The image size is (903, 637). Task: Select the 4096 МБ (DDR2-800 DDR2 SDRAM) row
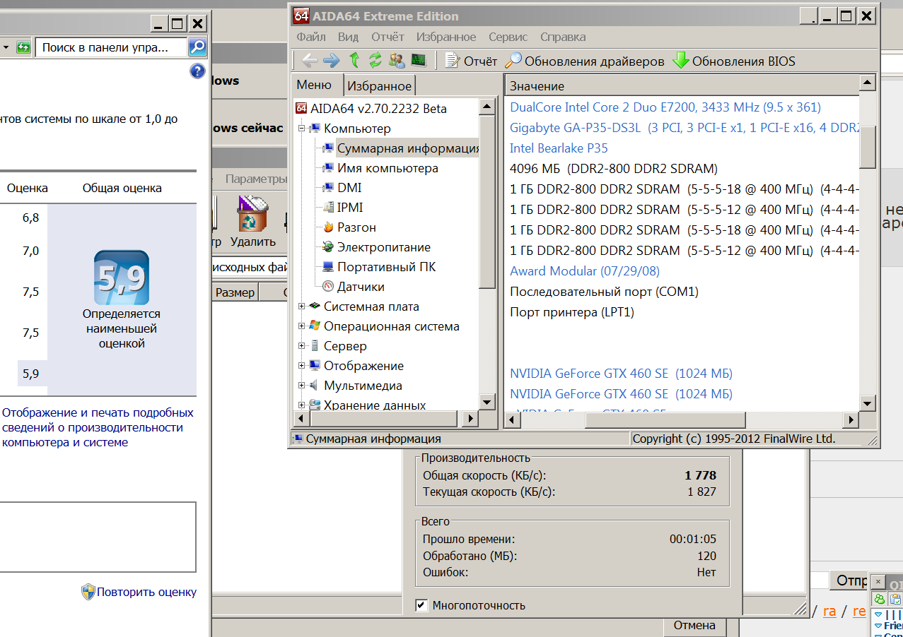(614, 169)
